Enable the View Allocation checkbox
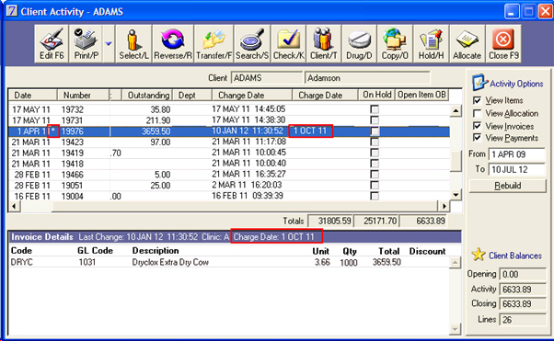 click(x=477, y=113)
